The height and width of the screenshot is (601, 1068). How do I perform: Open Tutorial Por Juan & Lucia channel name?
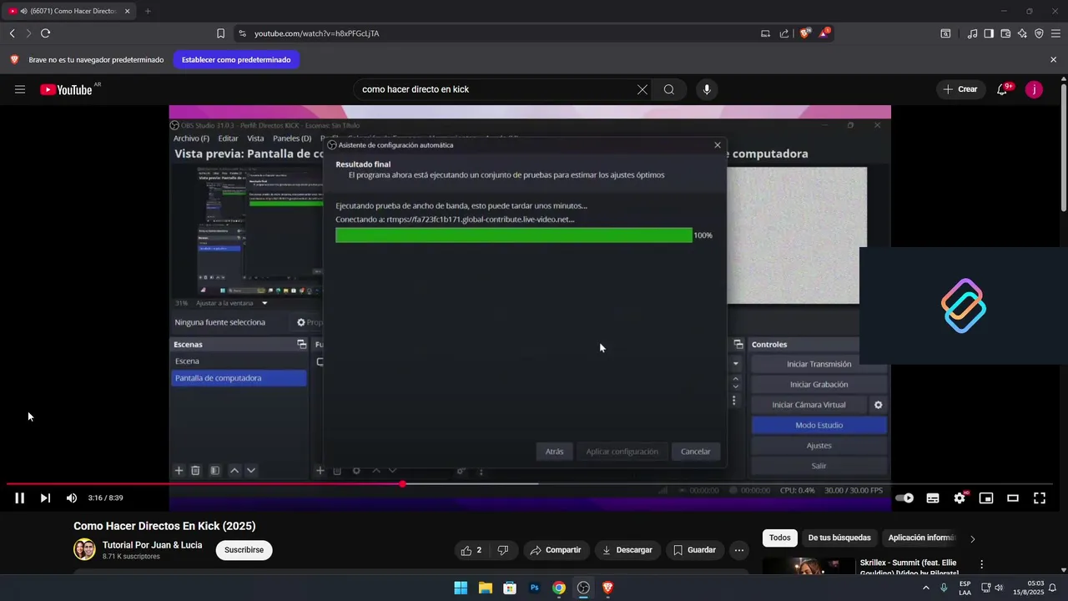point(152,545)
